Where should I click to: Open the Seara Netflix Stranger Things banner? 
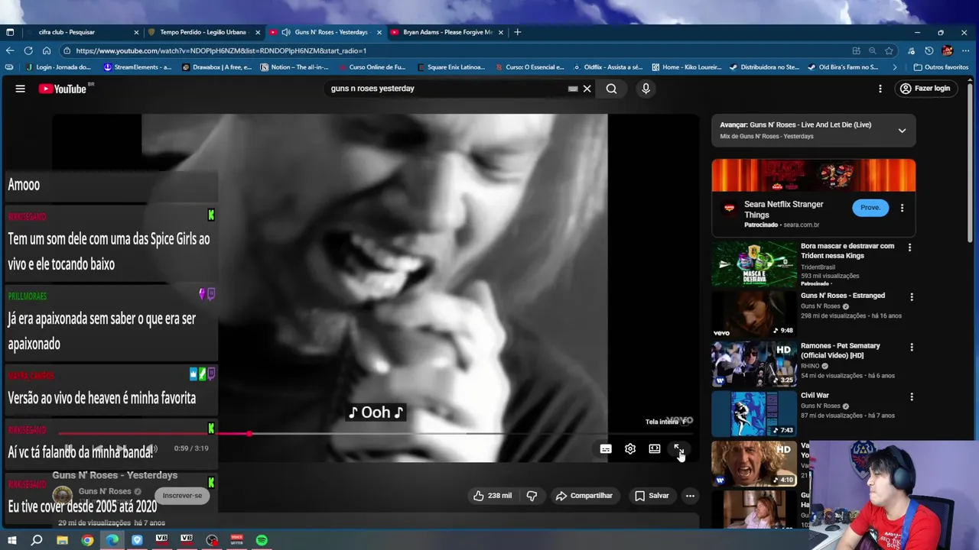pyautogui.click(x=813, y=175)
